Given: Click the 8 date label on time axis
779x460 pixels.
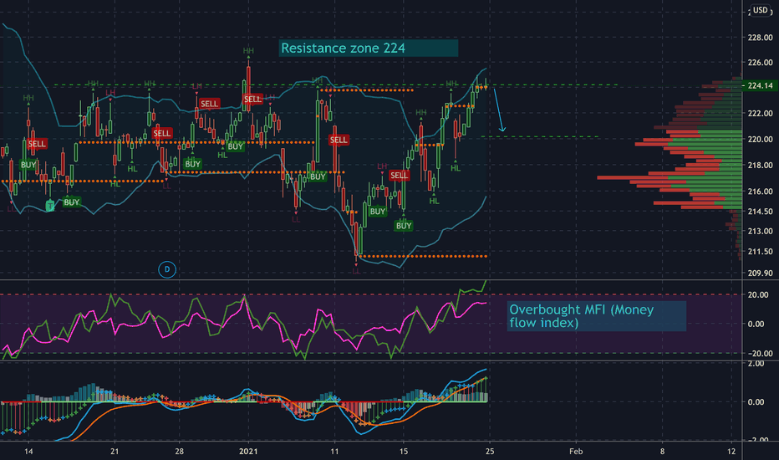Looking at the screenshot, I should pos(662,452).
